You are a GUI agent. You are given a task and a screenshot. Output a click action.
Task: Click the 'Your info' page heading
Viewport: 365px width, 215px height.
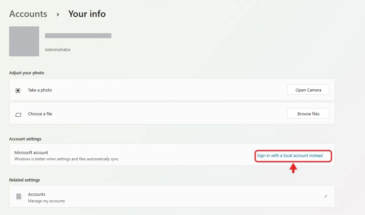pyautogui.click(x=87, y=14)
